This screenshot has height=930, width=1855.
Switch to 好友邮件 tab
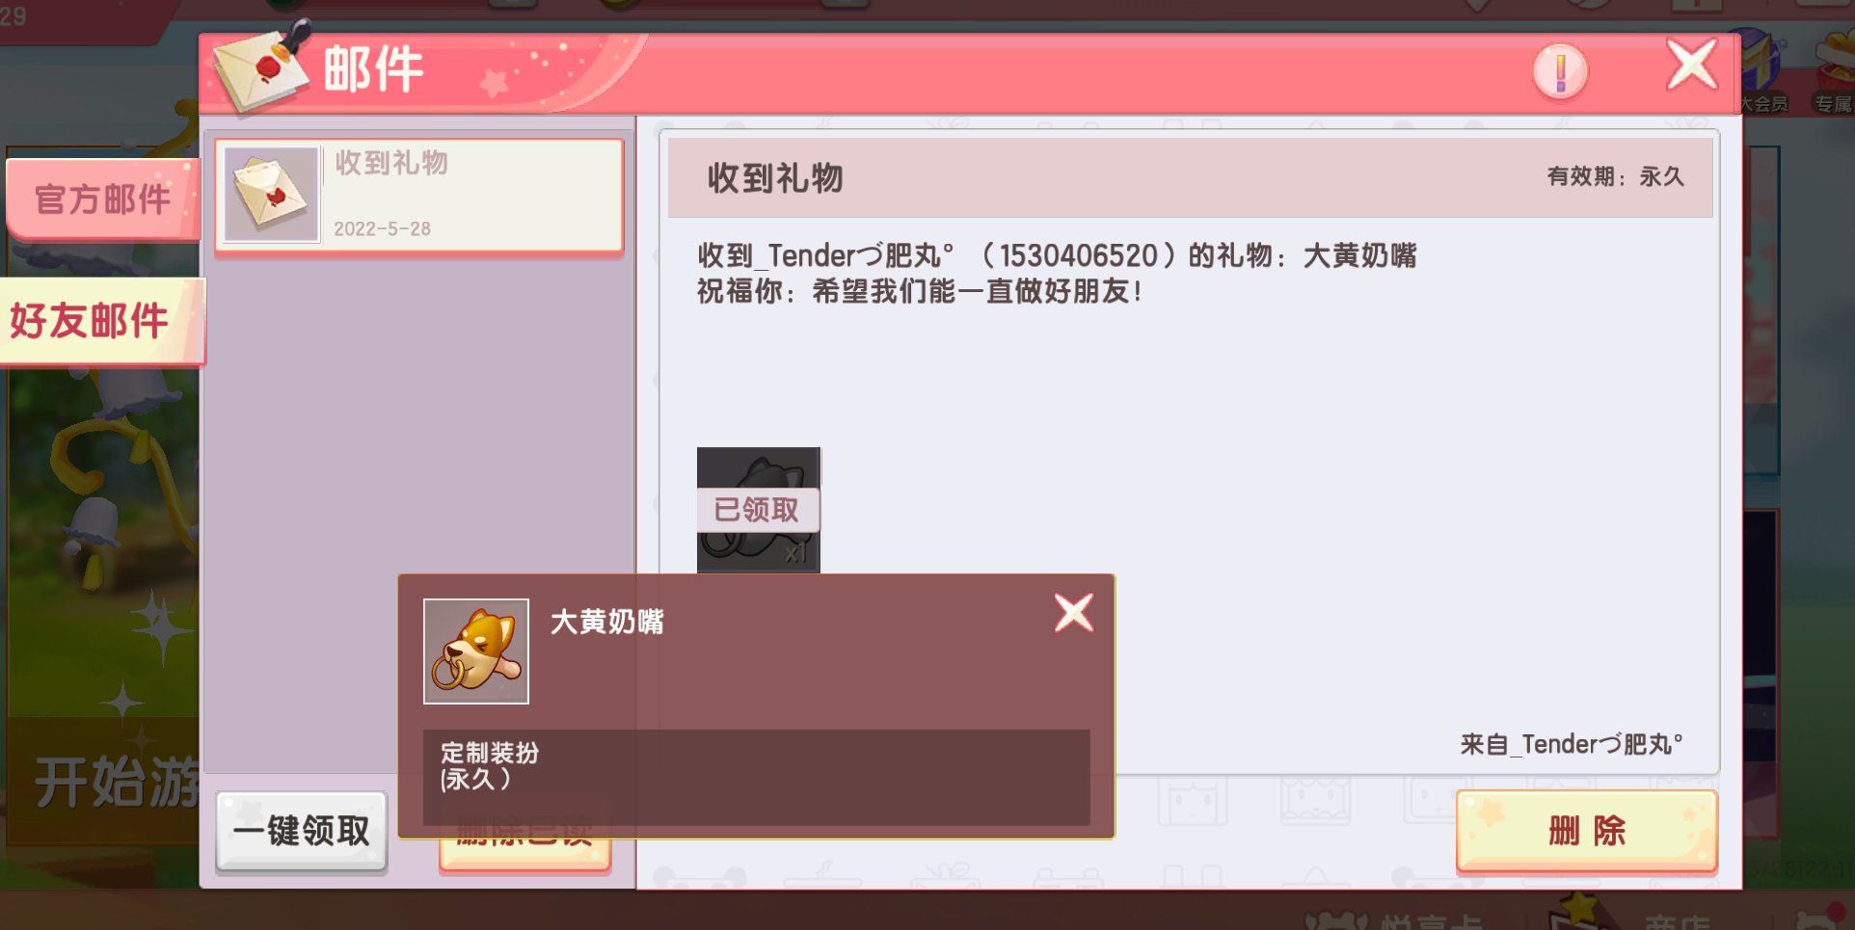click(101, 321)
